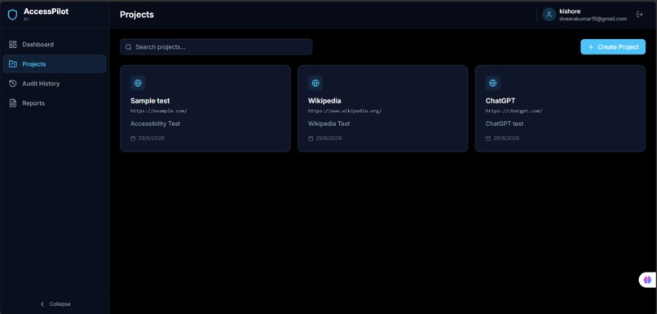Click the calendar icon on Wikipedia card
Image resolution: width=657 pixels, height=314 pixels.
[x=311, y=138]
